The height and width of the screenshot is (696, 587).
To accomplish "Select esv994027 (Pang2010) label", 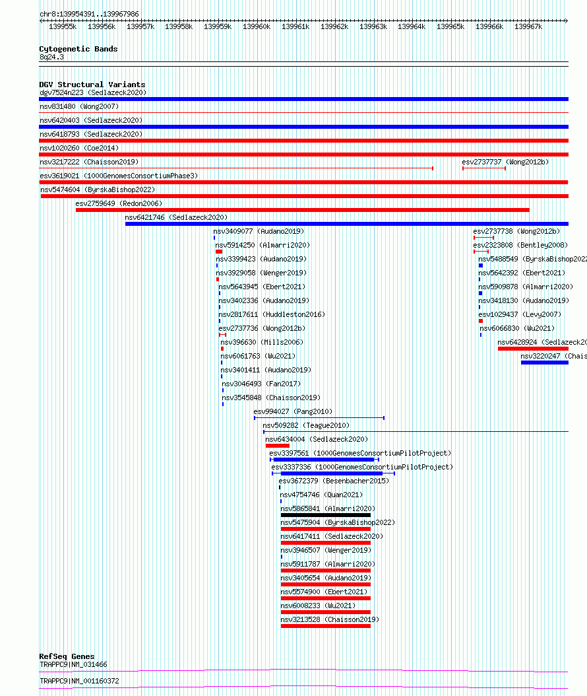I will tap(293, 411).
